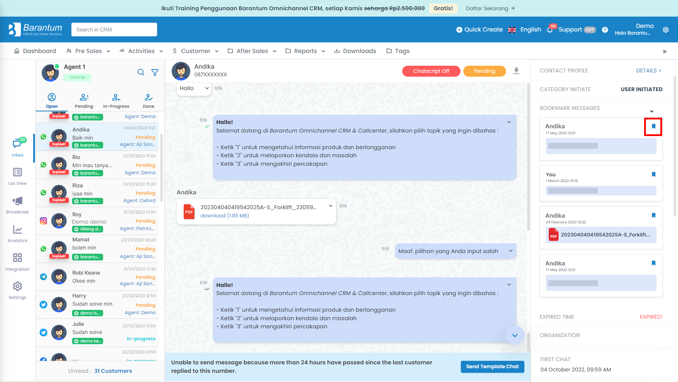
Task: Toggle Chatscript Off button
Action: [x=431, y=71]
